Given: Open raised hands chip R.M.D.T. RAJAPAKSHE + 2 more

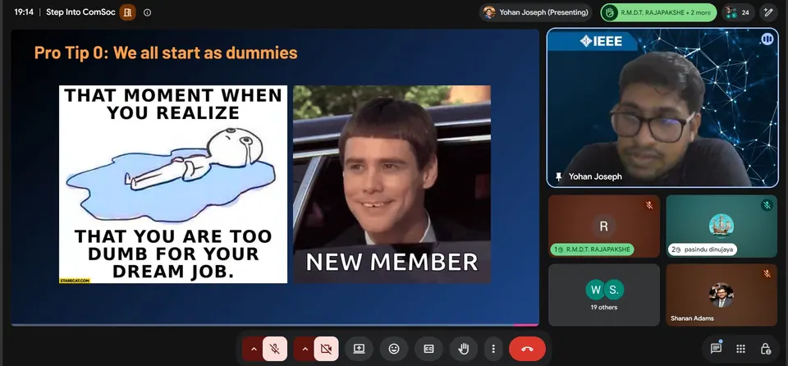Looking at the screenshot, I should [x=659, y=12].
